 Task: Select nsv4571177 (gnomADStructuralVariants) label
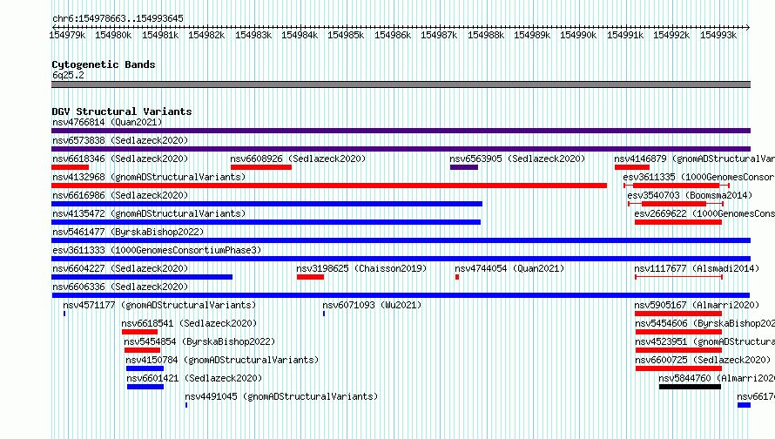159,305
